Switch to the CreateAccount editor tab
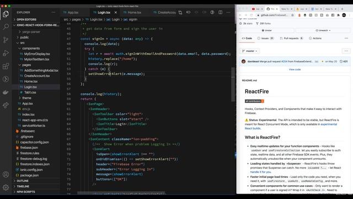353x199 pixels. coord(164,12)
